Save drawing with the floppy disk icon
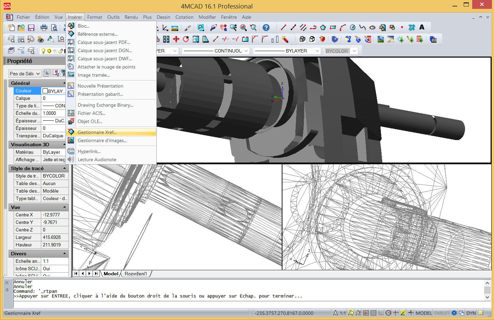This screenshot has height=320, width=494. click(31, 28)
